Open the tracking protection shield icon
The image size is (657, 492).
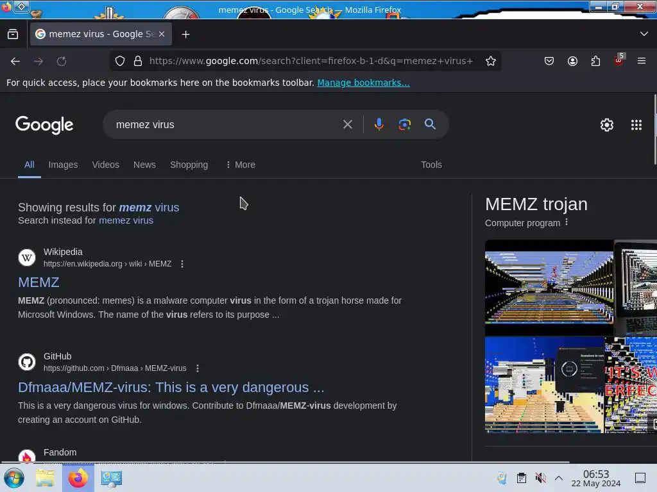120,61
